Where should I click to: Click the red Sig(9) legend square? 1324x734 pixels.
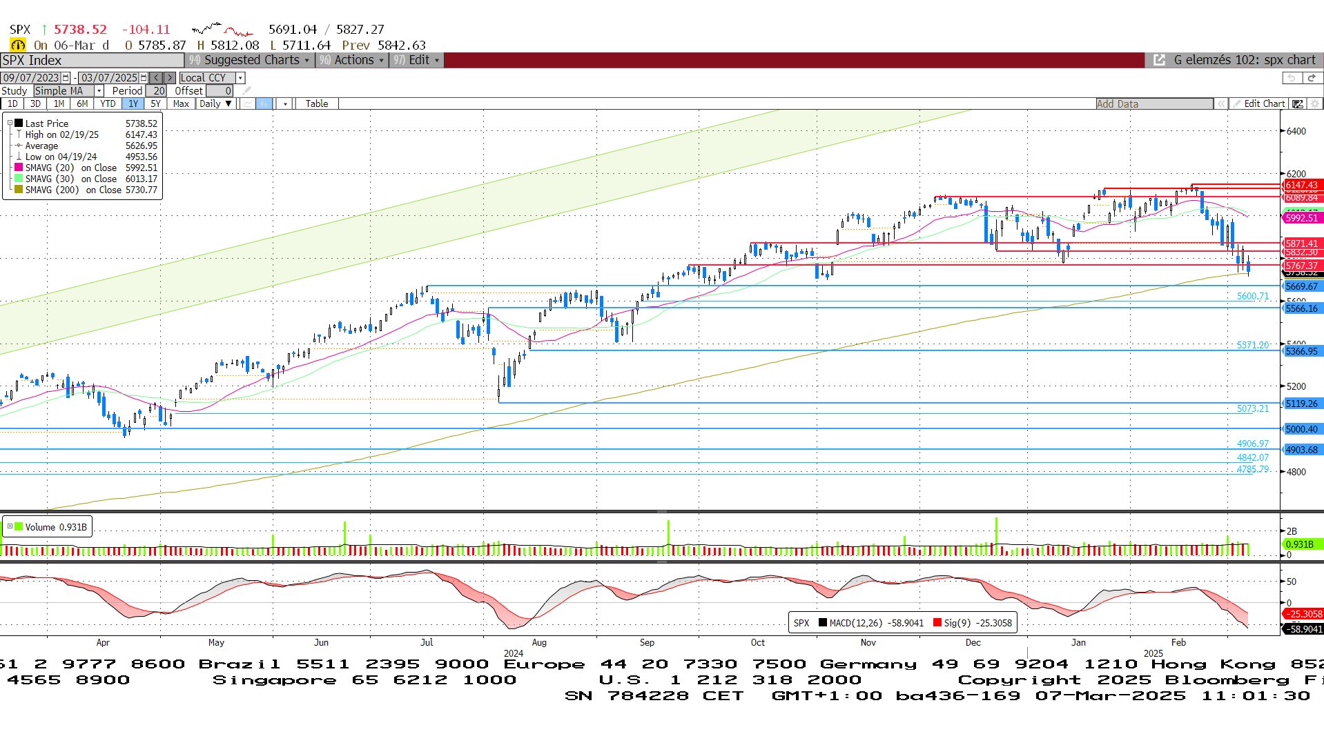pos(937,622)
